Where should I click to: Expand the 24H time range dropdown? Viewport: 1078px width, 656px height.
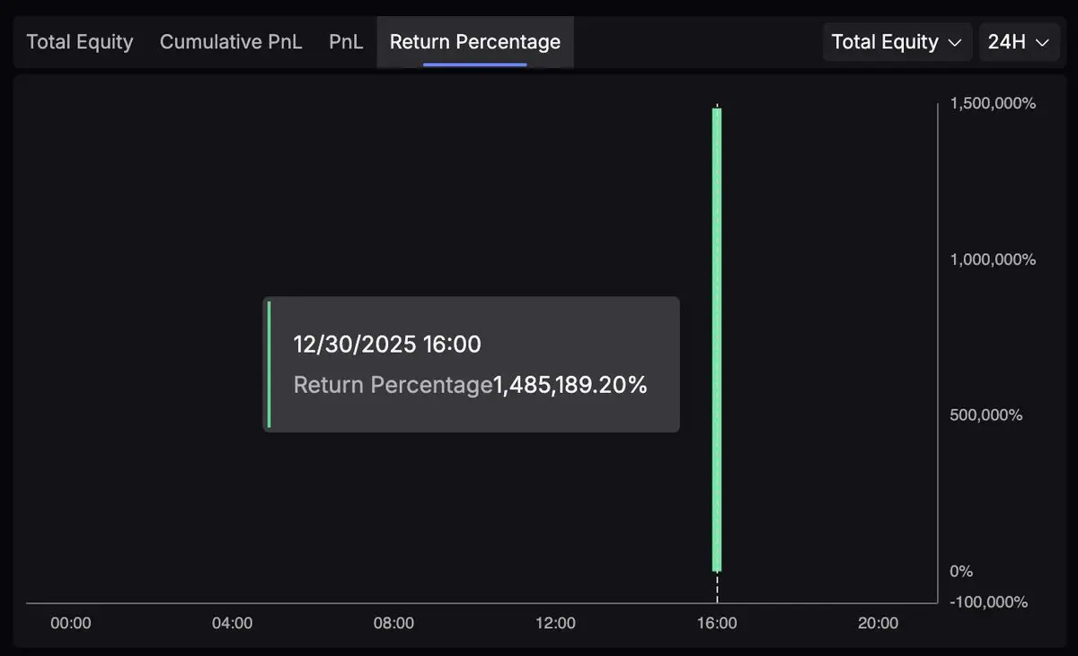click(x=1018, y=42)
